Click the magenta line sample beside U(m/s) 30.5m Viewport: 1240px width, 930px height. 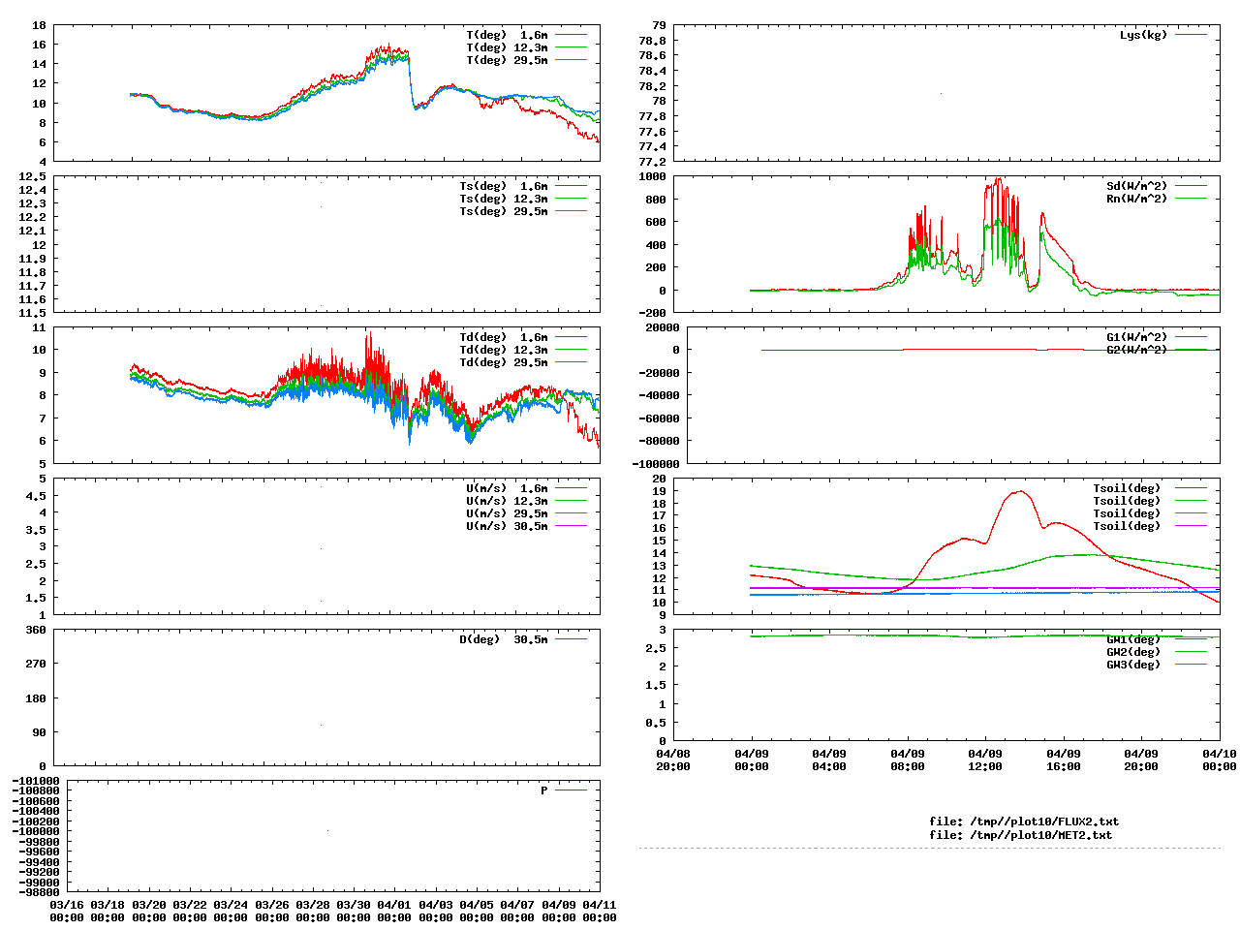pos(572,526)
